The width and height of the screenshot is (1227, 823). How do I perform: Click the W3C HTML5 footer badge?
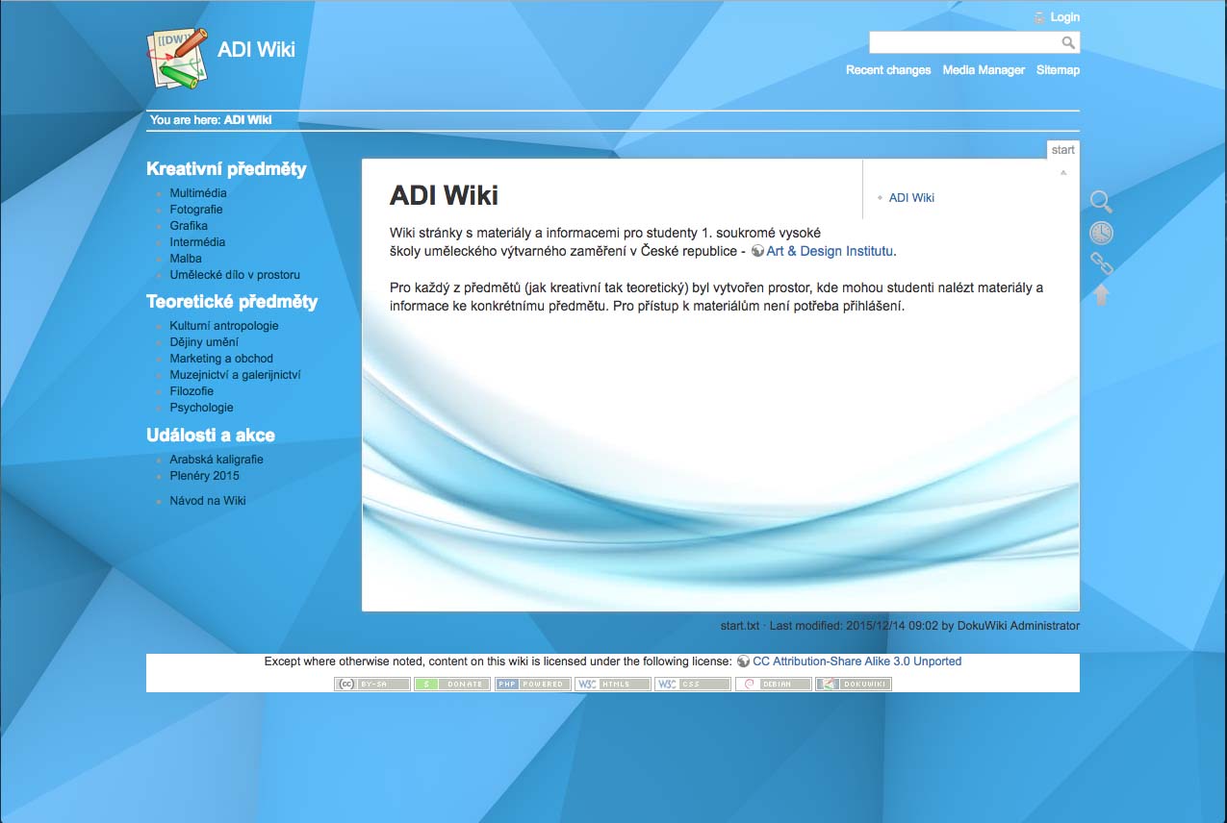click(613, 685)
